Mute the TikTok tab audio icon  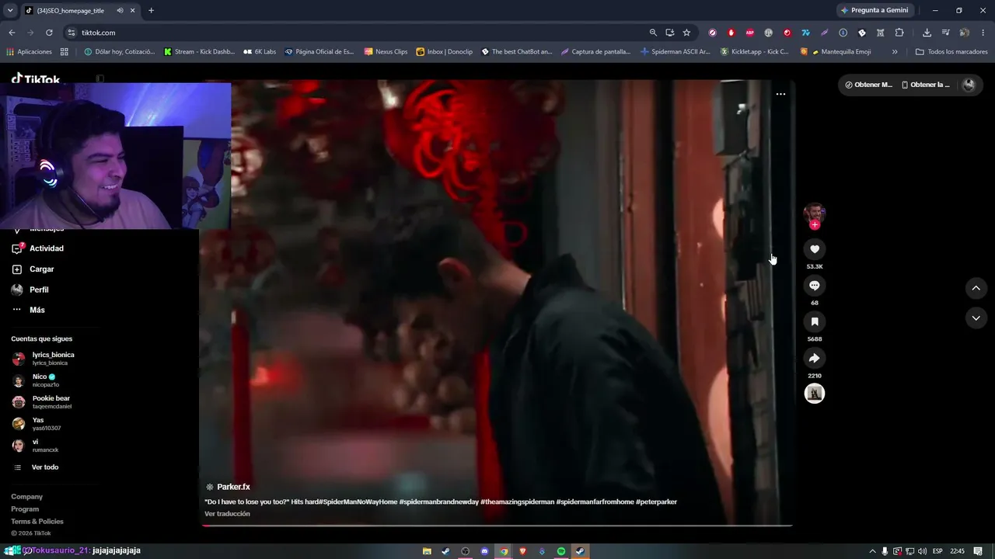point(120,11)
